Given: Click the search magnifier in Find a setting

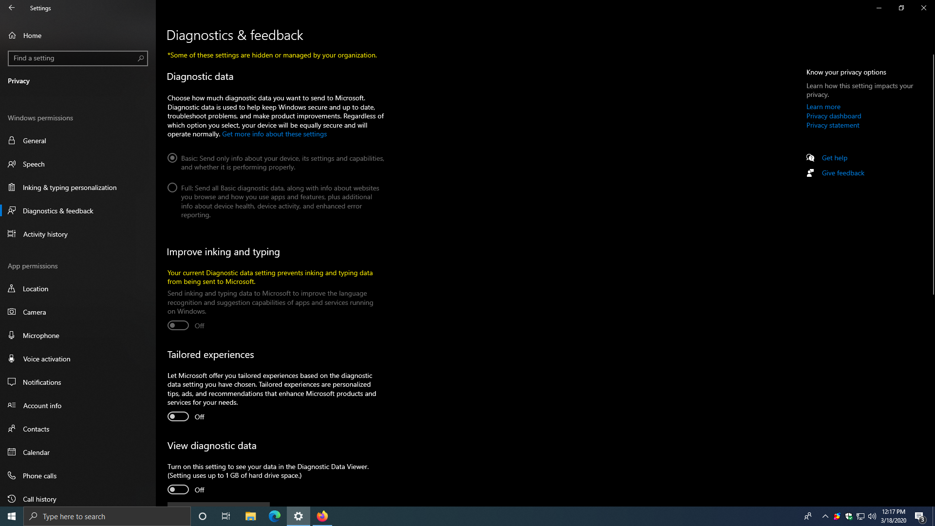Looking at the screenshot, I should click(x=141, y=58).
